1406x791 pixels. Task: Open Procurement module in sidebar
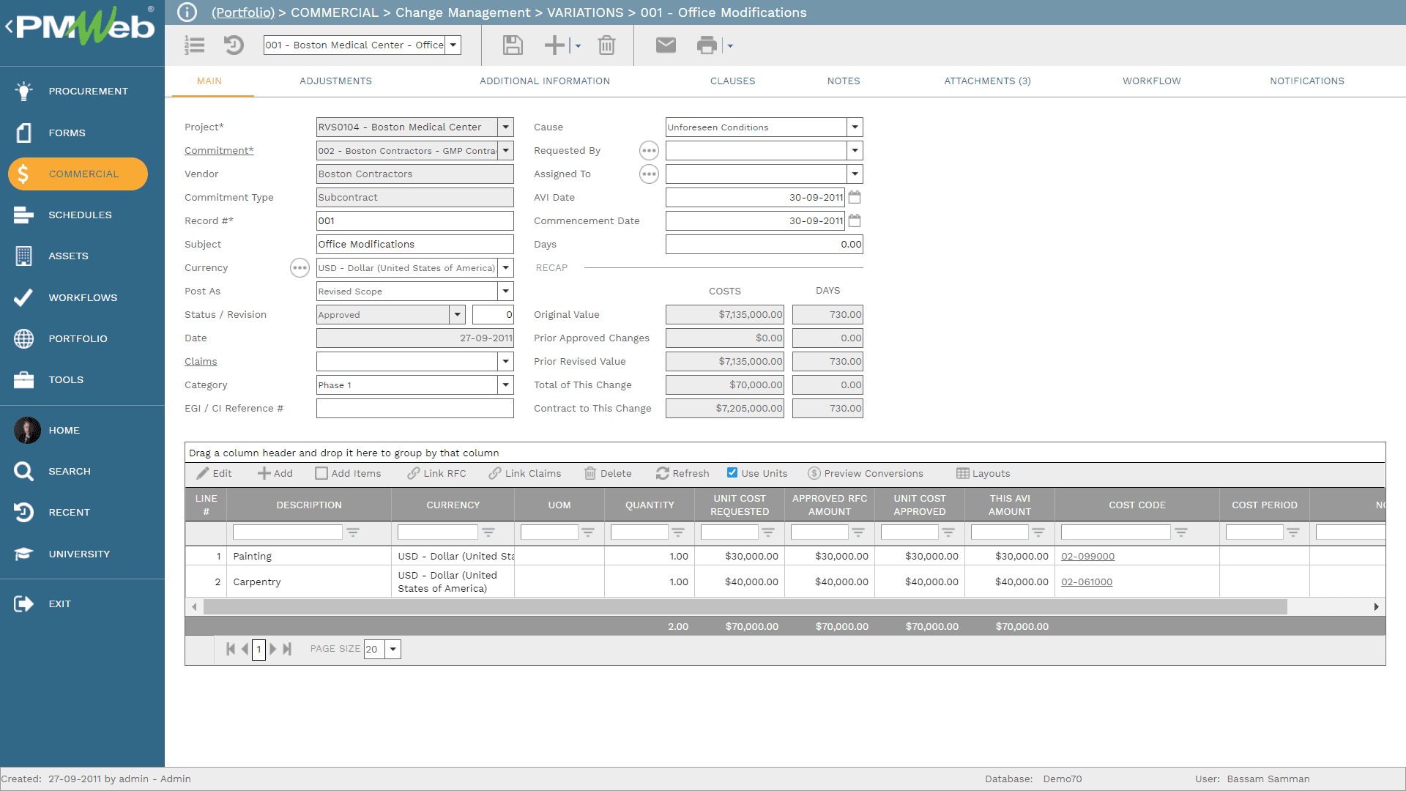[x=82, y=91]
